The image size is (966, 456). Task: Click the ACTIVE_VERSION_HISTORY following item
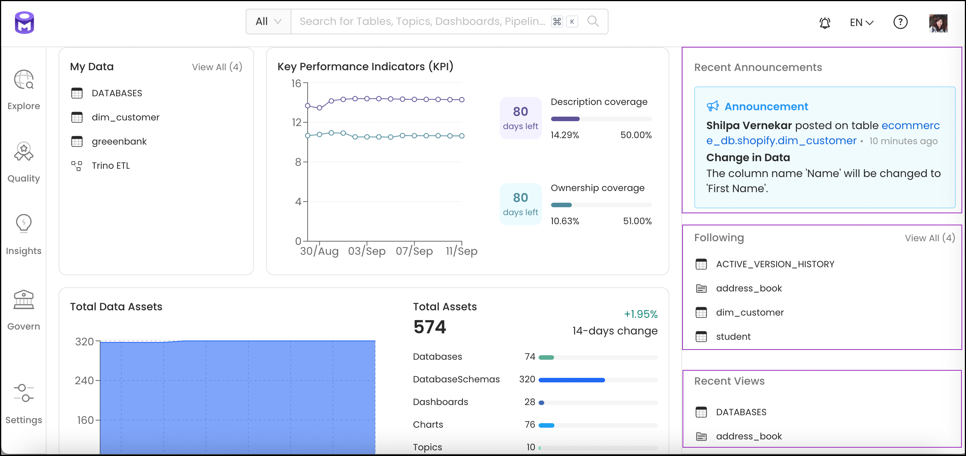tap(775, 264)
